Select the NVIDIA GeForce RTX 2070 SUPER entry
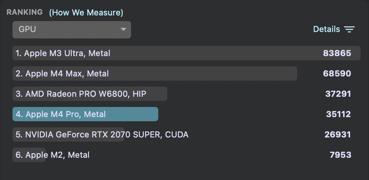 102,134
